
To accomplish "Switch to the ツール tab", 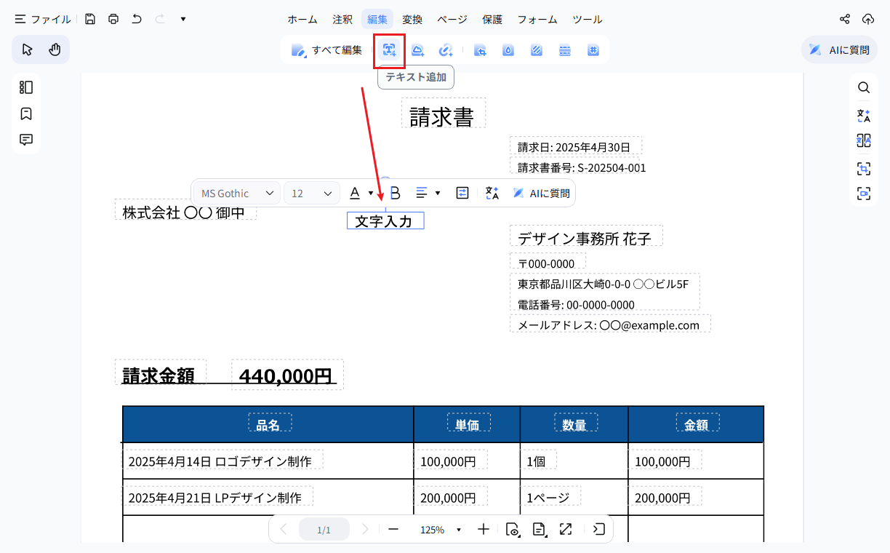I will 588,19.
